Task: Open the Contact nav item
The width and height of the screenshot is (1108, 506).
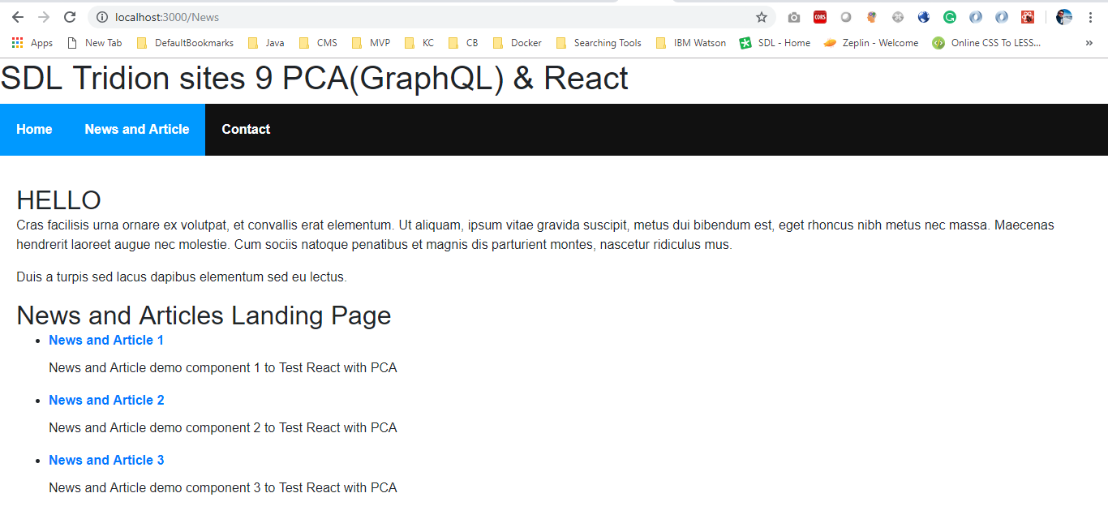Action: point(246,129)
